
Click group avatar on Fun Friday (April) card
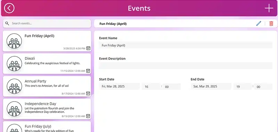click(x=14, y=41)
